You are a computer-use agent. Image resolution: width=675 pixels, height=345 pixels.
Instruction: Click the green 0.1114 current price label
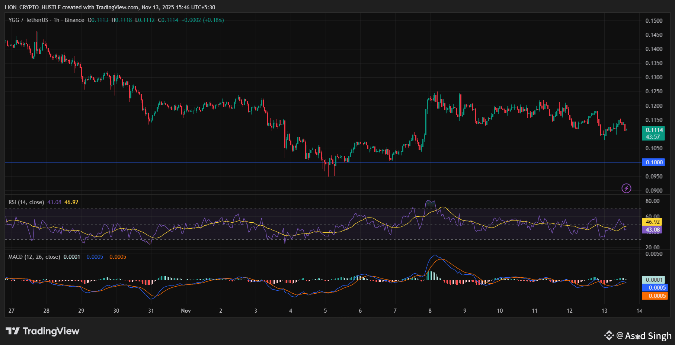[653, 130]
